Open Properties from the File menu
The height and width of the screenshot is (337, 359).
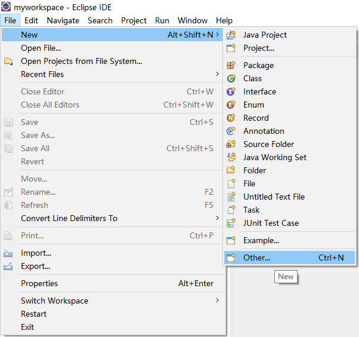pos(112,284)
